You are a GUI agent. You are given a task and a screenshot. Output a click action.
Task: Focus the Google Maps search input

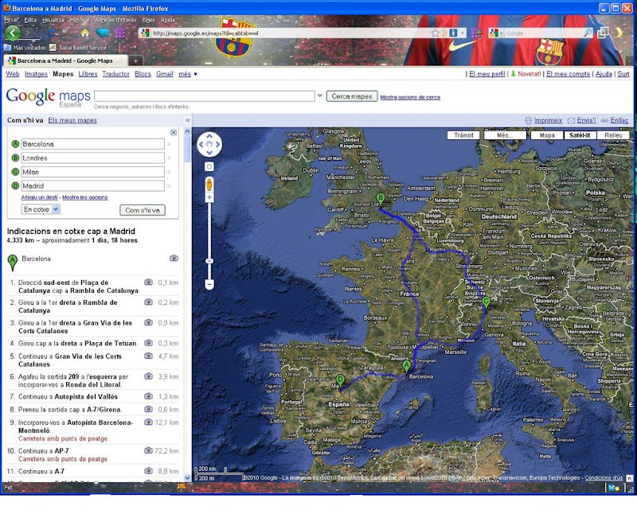click(x=205, y=96)
